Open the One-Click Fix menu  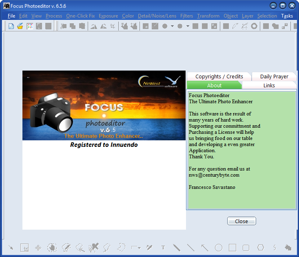click(x=80, y=16)
